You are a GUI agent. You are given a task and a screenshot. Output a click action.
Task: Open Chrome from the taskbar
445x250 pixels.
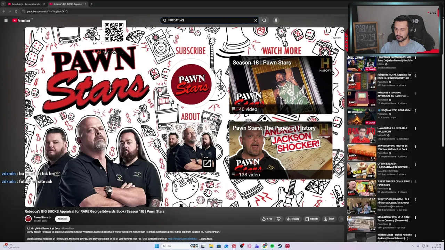(265, 246)
